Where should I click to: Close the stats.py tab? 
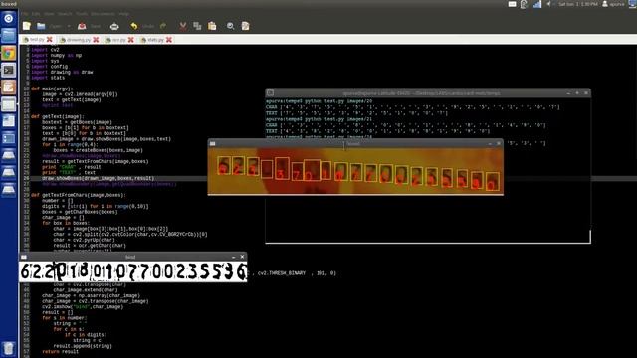(x=169, y=40)
